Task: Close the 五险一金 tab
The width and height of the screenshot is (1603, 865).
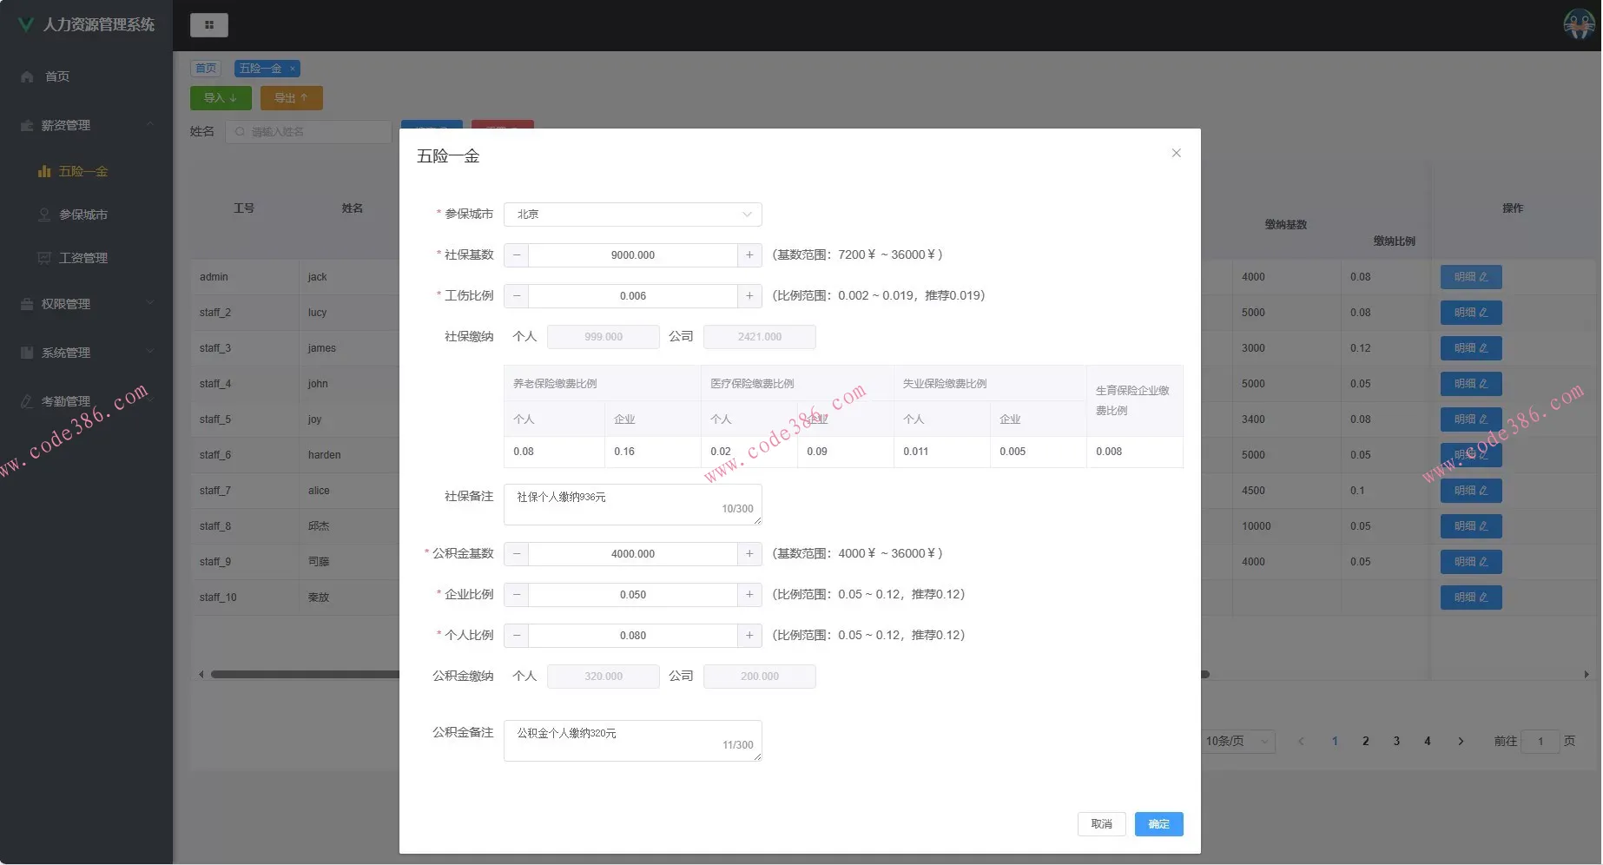Action: click(x=293, y=68)
